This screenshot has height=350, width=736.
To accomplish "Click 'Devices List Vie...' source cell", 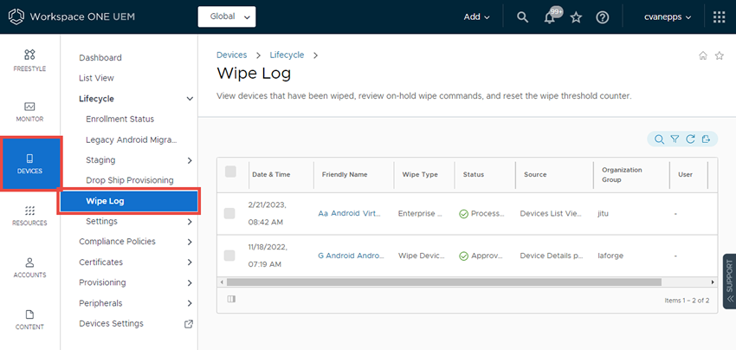I will (550, 214).
